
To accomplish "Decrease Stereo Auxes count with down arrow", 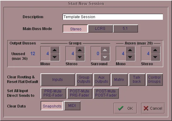I will (155, 57).
